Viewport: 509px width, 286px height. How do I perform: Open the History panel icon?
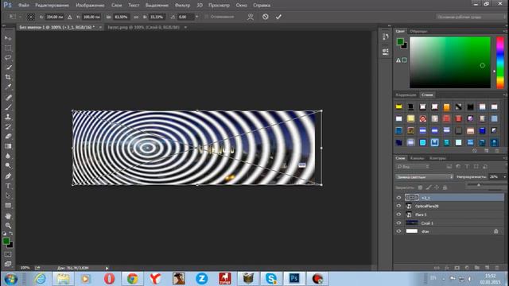pos(385,37)
